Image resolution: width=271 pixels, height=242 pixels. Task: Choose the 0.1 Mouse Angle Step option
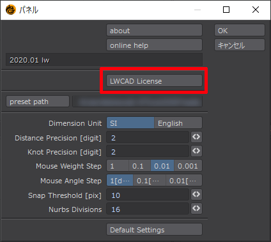pyautogui.click(x=150, y=181)
